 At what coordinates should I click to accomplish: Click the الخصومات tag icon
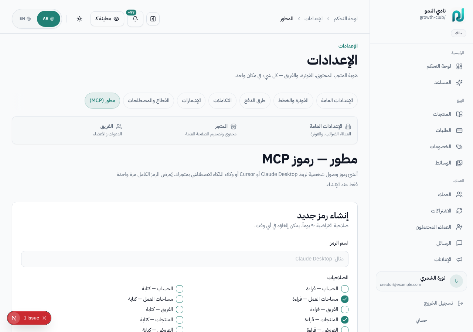click(x=459, y=147)
